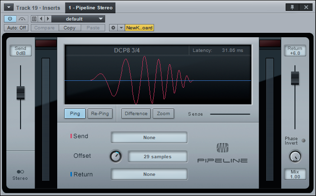Select the 1 - Pipeline Stereo tab
This screenshot has height=196, width=316.
90,8
